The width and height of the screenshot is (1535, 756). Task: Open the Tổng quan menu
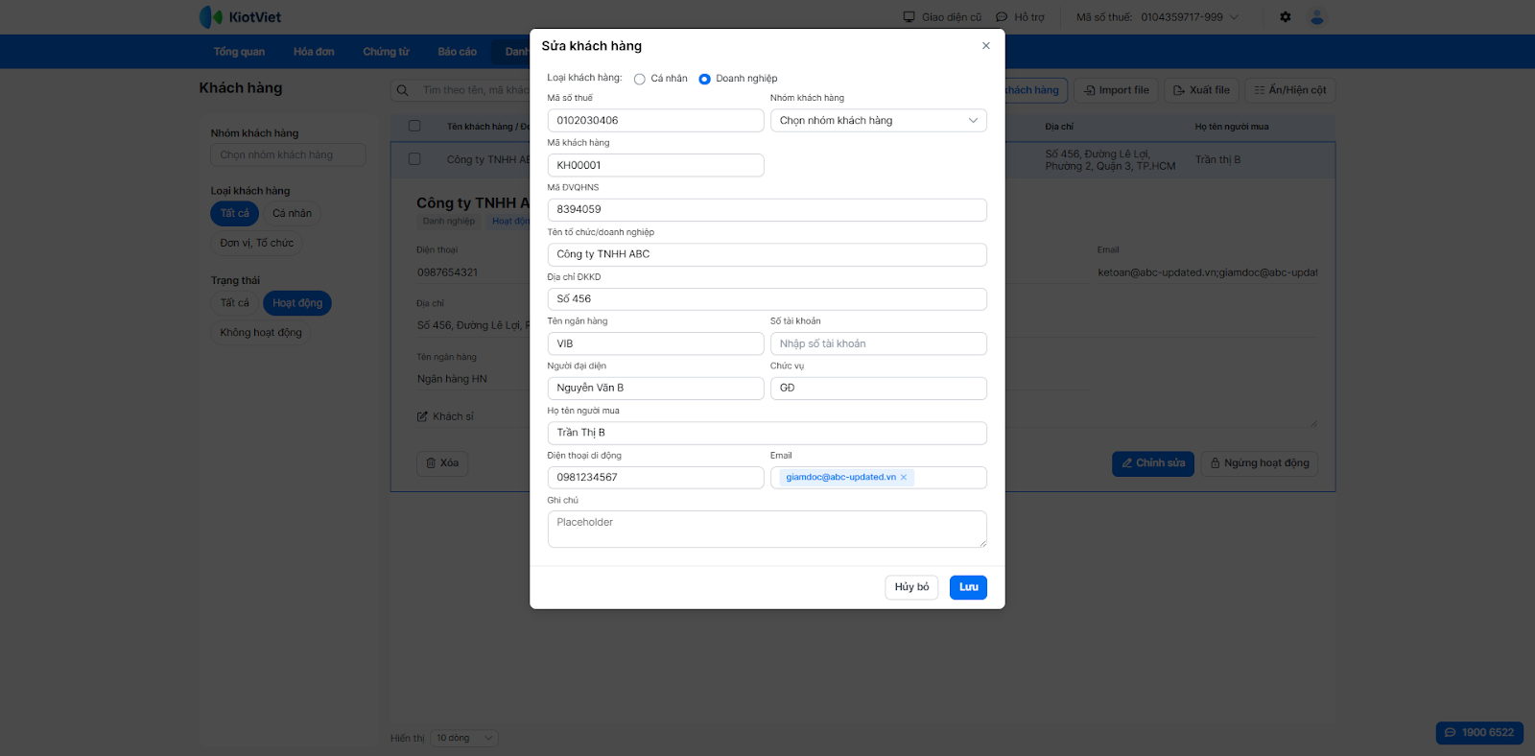pyautogui.click(x=239, y=52)
